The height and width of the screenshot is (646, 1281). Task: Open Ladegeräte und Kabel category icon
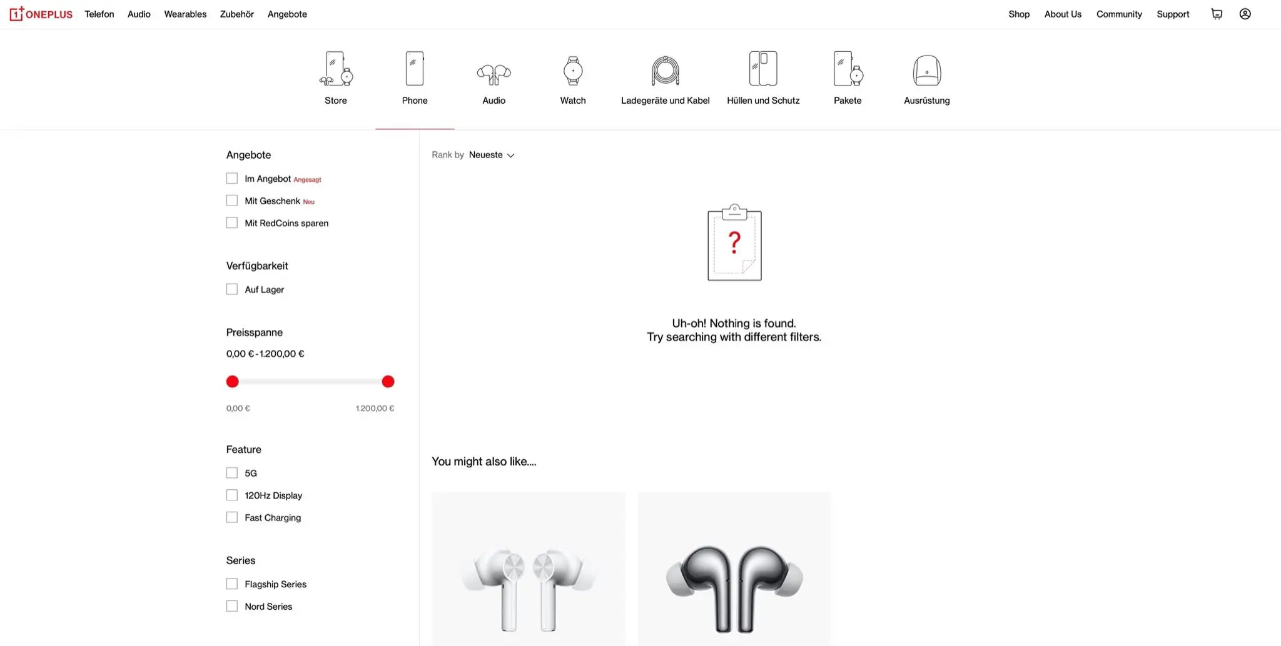665,71
